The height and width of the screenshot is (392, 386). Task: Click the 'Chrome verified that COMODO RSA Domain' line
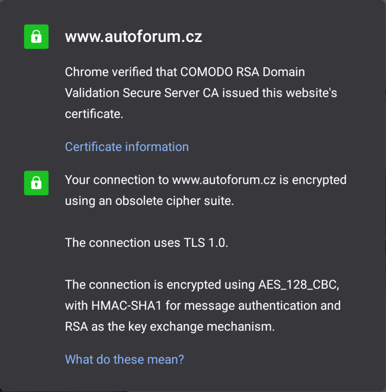185,72
